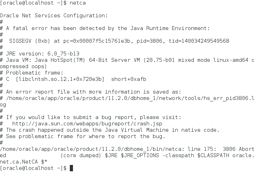Viewport: 265px width, 178px height.
Task: Click the $JRE_OPTIONS variable text
Action: tap(140, 155)
